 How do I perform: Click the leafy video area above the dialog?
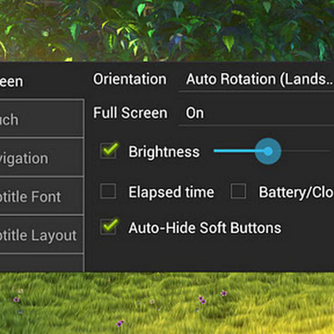167,30
